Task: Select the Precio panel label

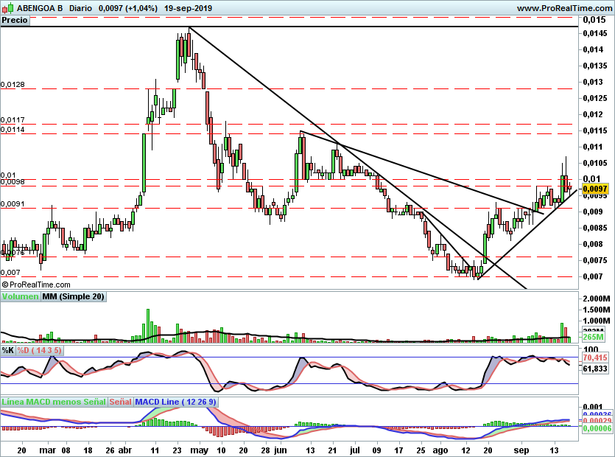Action: [15, 21]
